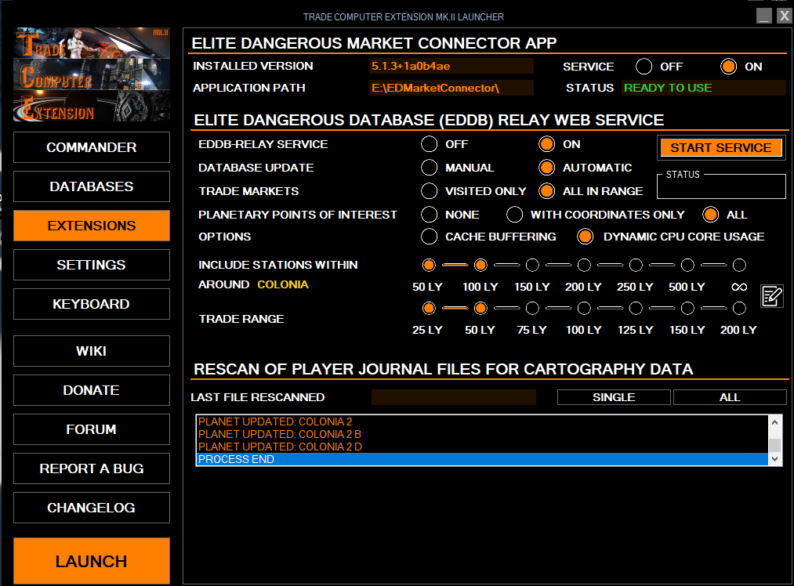This screenshot has width=794, height=586.
Task: Turn EDDB-Relay service Off
Action: click(429, 144)
